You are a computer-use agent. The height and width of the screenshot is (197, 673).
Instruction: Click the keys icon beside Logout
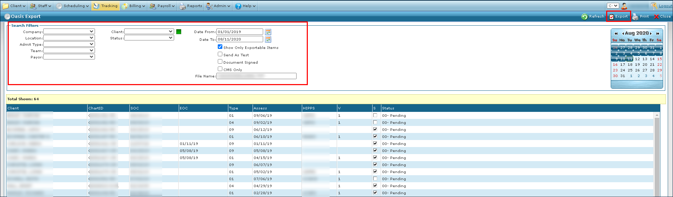point(654,6)
